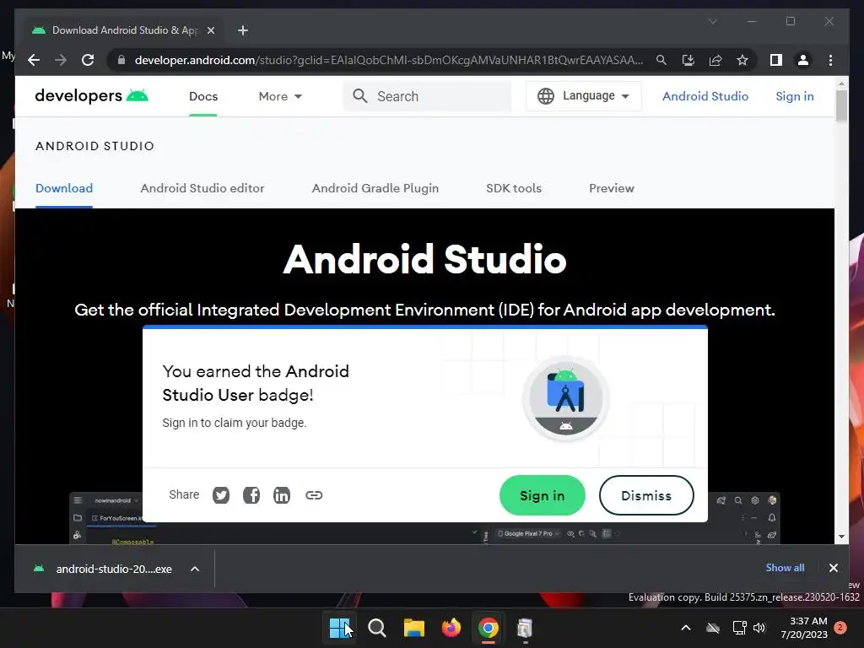Reload the Android Studio download page

click(88, 60)
